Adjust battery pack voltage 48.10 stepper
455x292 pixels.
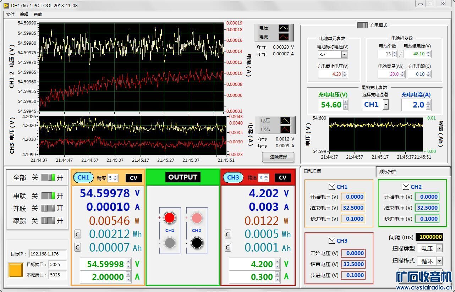(x=428, y=54)
